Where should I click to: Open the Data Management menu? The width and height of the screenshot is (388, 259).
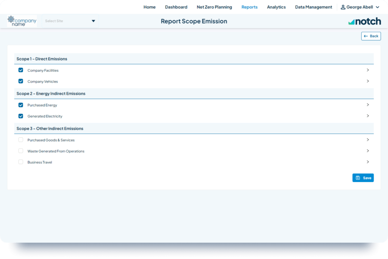pos(313,7)
